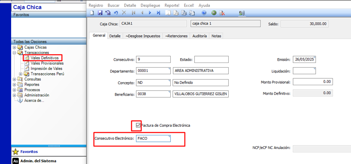Go to first record arrow icon

(x=133, y=13)
